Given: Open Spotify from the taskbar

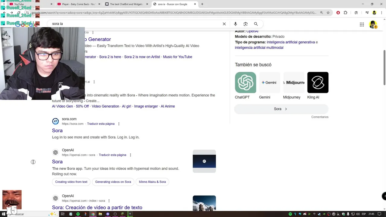Looking at the screenshot, I should (x=78, y=214).
